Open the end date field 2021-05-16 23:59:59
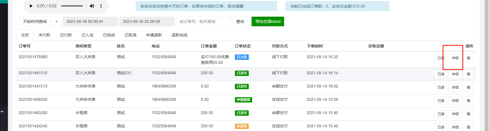 pyautogui.click(x=147, y=21)
